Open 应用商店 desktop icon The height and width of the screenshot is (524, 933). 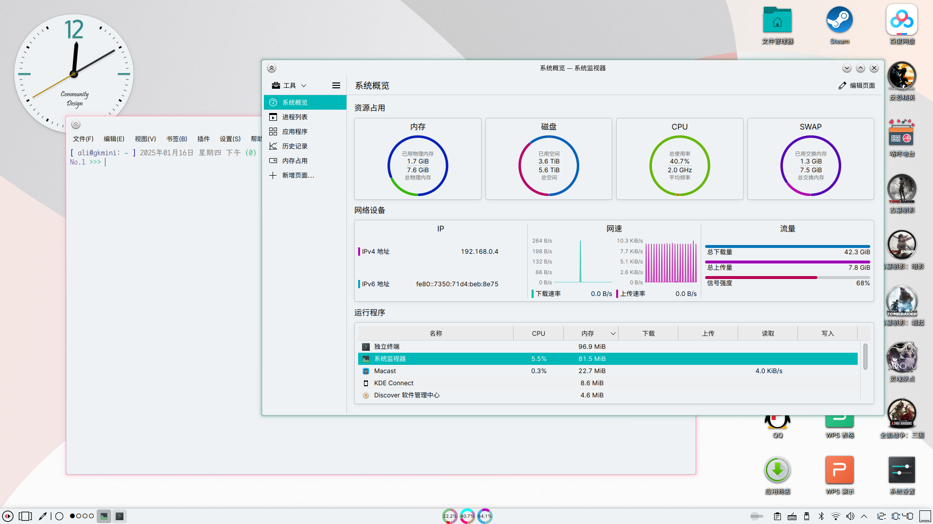point(777,475)
